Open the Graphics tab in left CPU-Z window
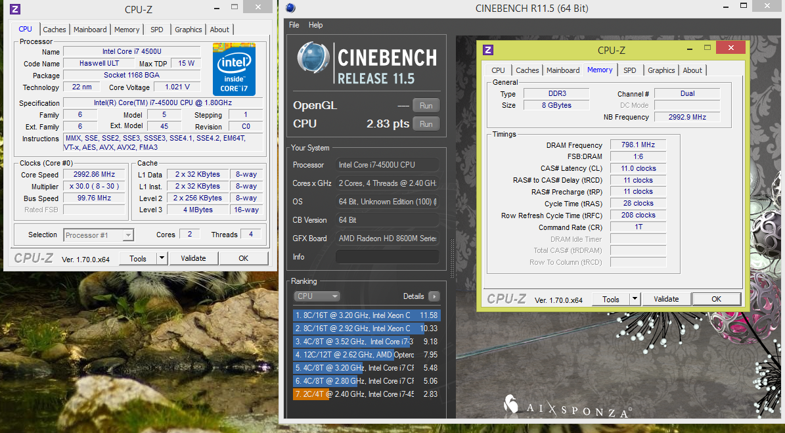 click(x=189, y=30)
